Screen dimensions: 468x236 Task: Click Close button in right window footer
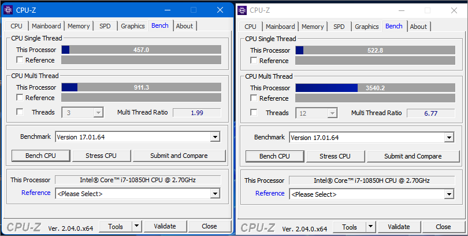pos(444,227)
